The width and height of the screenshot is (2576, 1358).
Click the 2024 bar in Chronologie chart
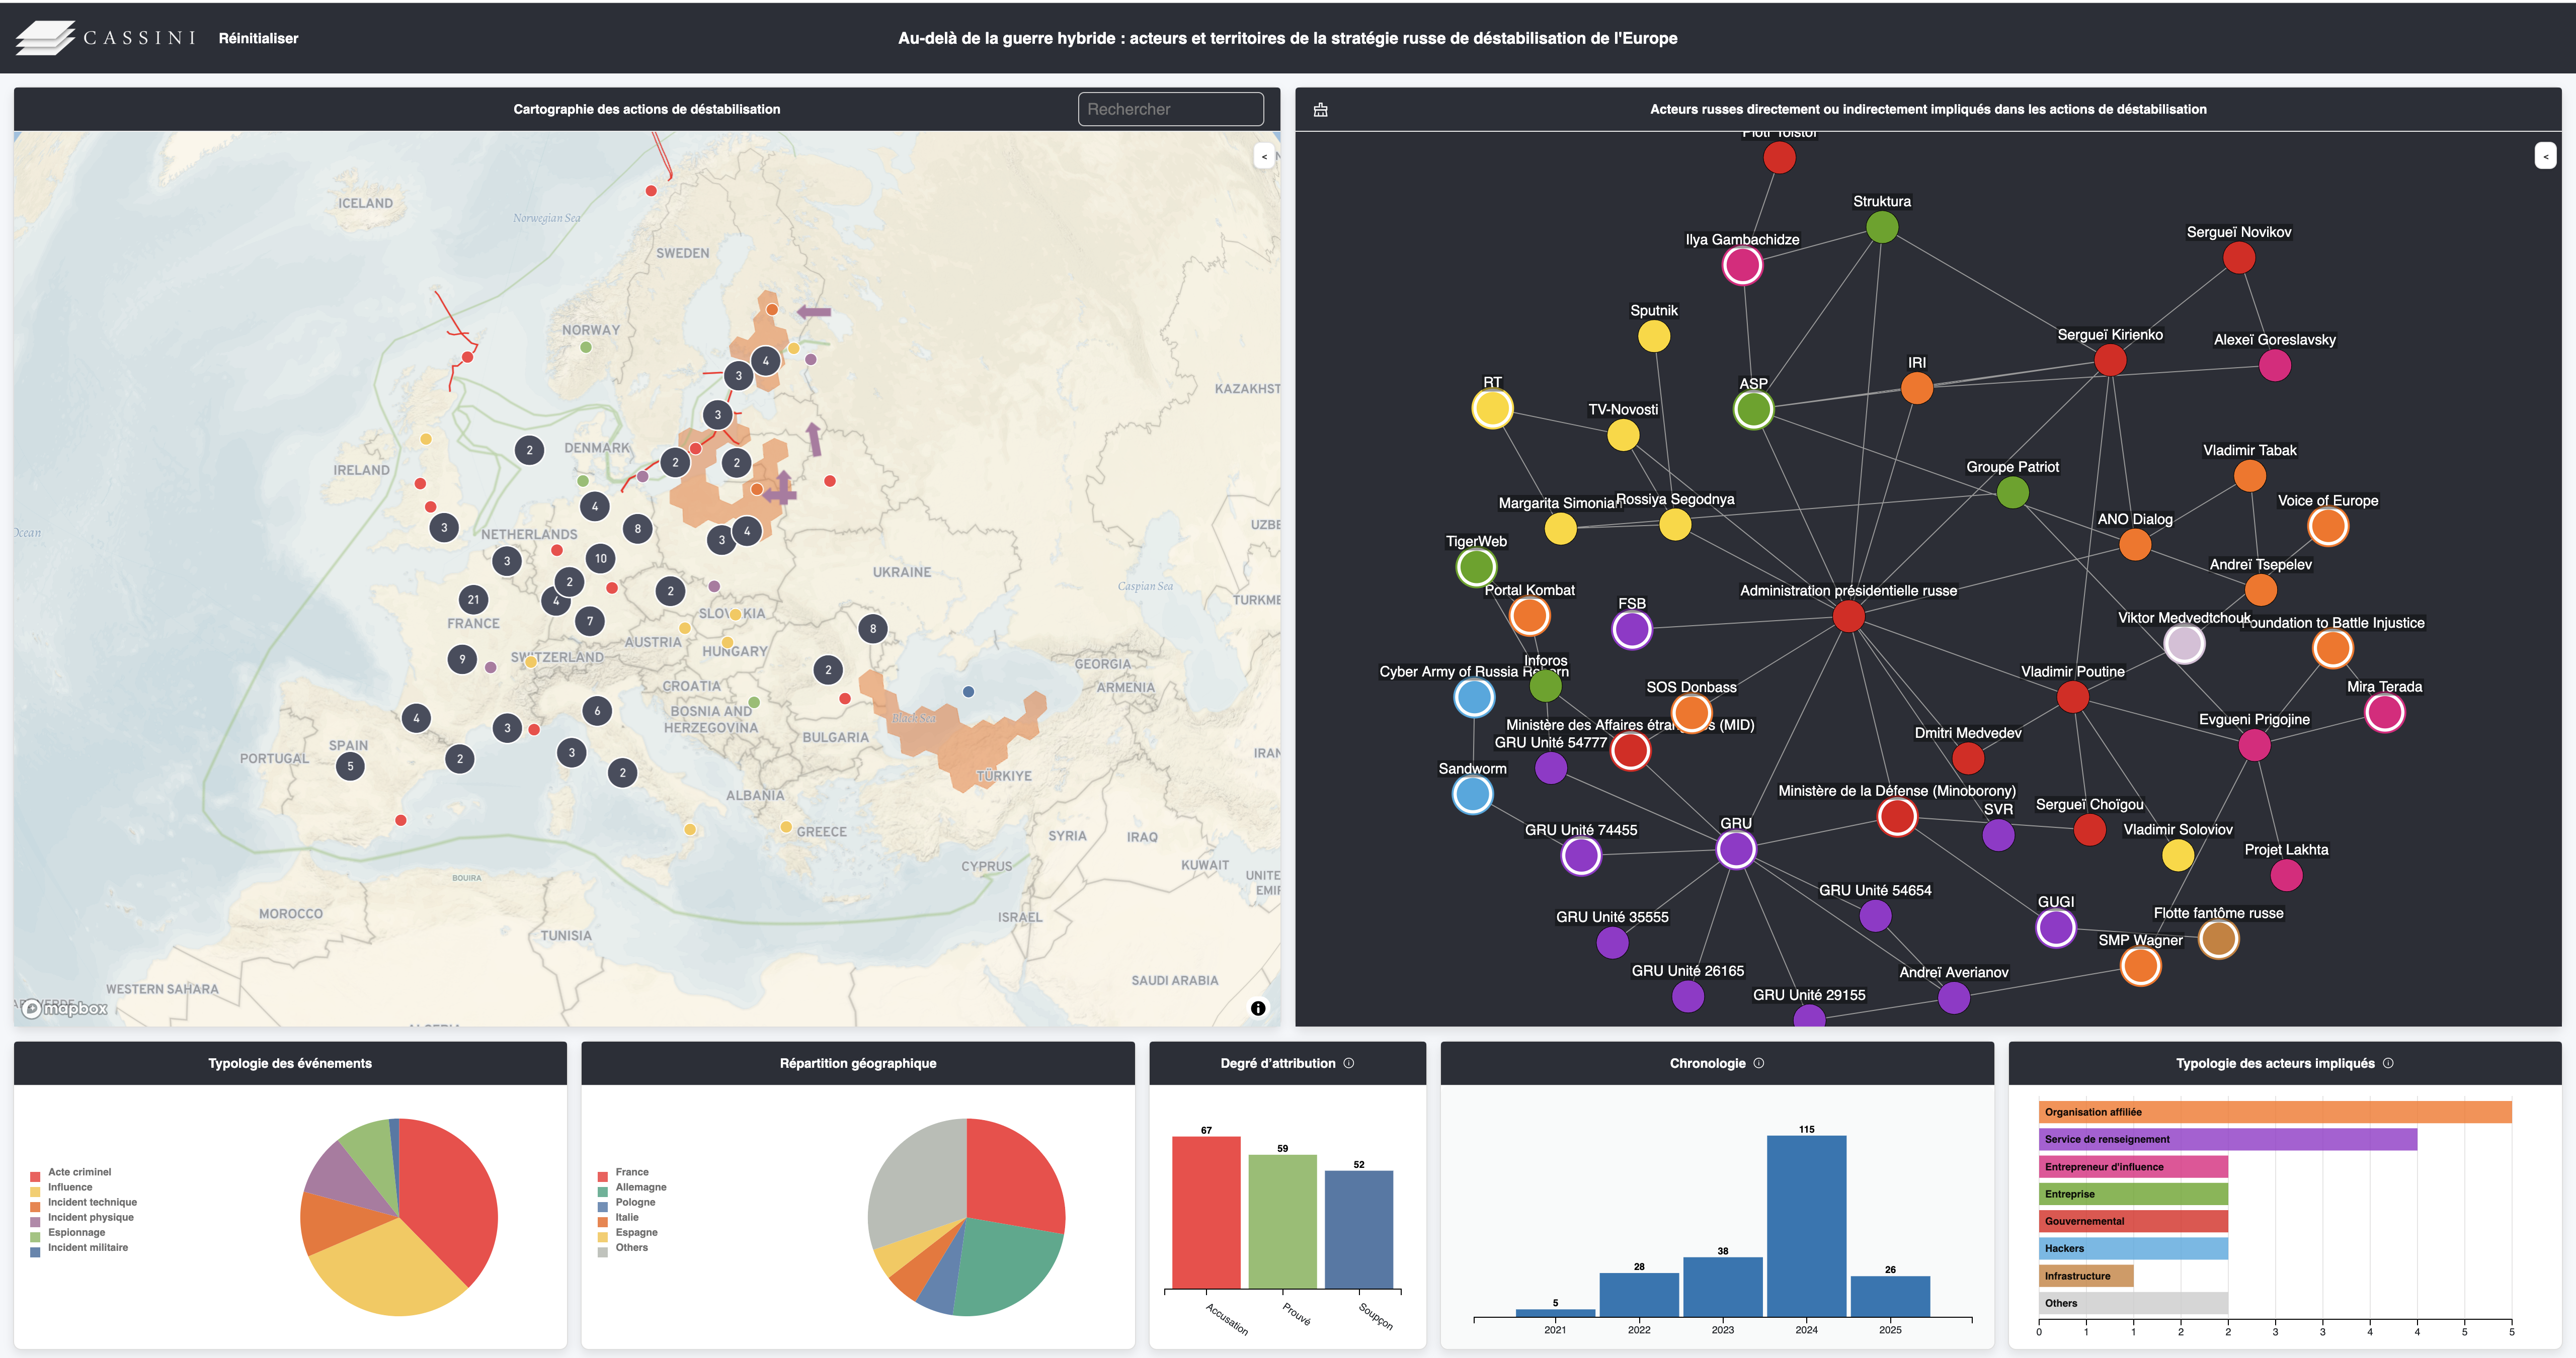(x=1806, y=1225)
